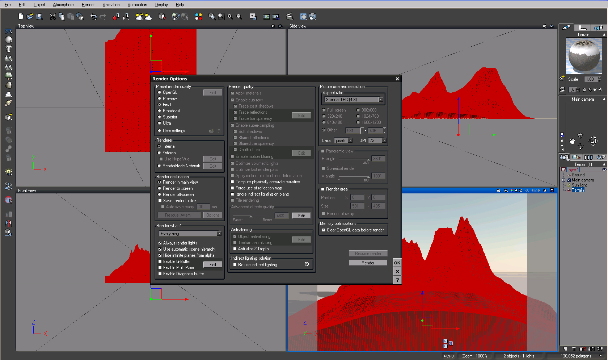The image size is (608, 360).
Task: Edit advanced effects quality settings
Action: point(301,216)
